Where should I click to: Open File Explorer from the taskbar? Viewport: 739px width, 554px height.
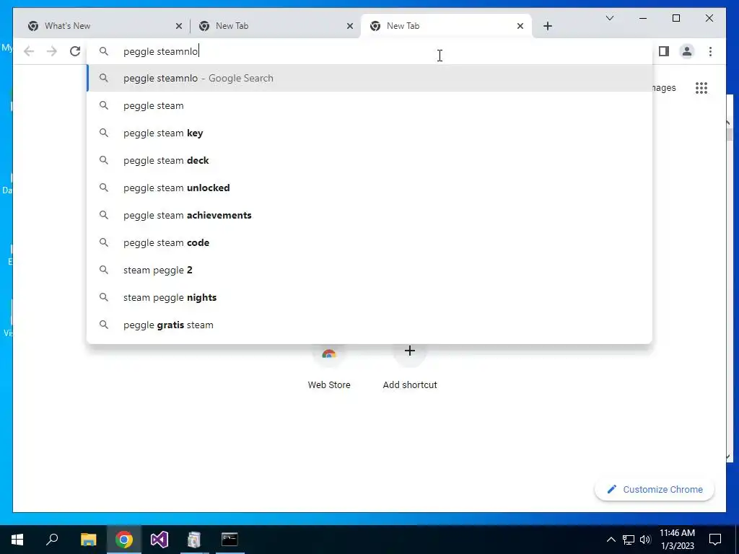tap(88, 540)
